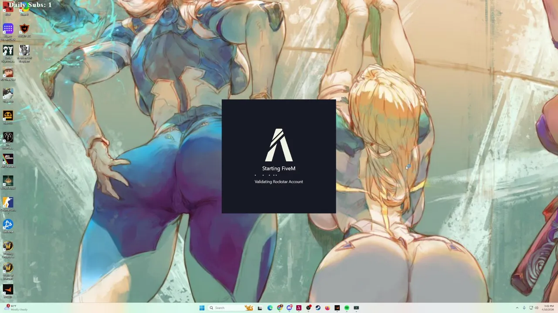Open the clock showing 3:02 PM
The height and width of the screenshot is (313, 558).
[548, 308]
